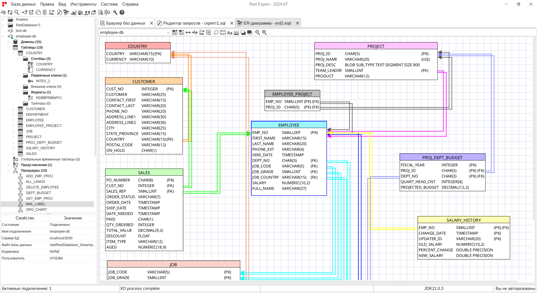
Task: Disconnect from the database
Action: point(3,12)
